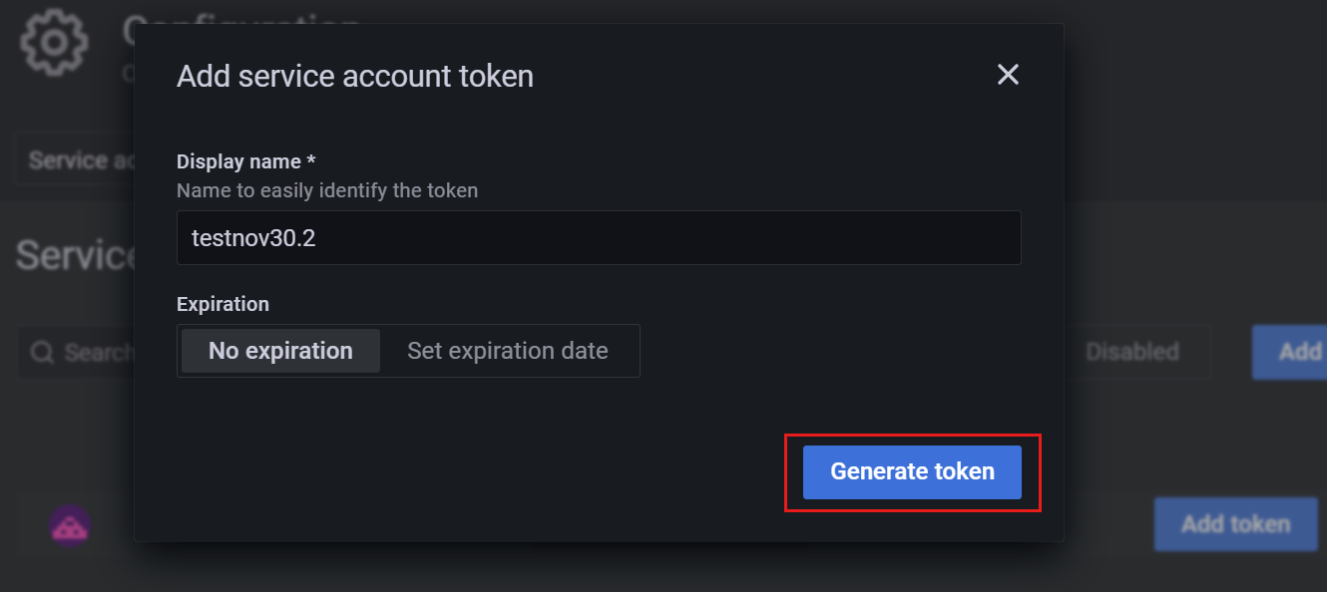Click the testnov30.2 text in the field
Viewport: 1327px width, 592px height.
253,238
